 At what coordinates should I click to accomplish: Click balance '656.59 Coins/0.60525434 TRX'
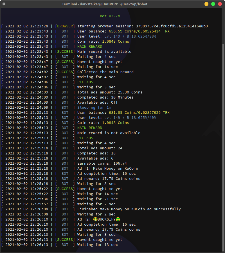tap(139, 31)
